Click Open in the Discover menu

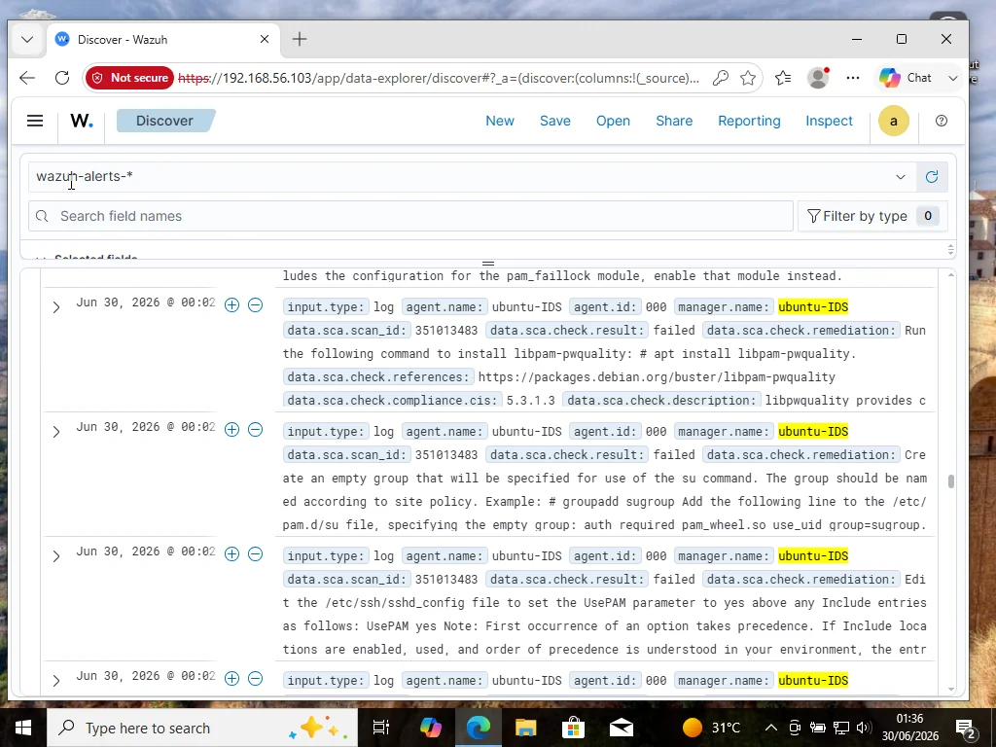pos(613,121)
